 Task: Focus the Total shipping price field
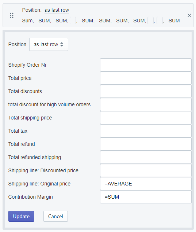(x=146, y=118)
